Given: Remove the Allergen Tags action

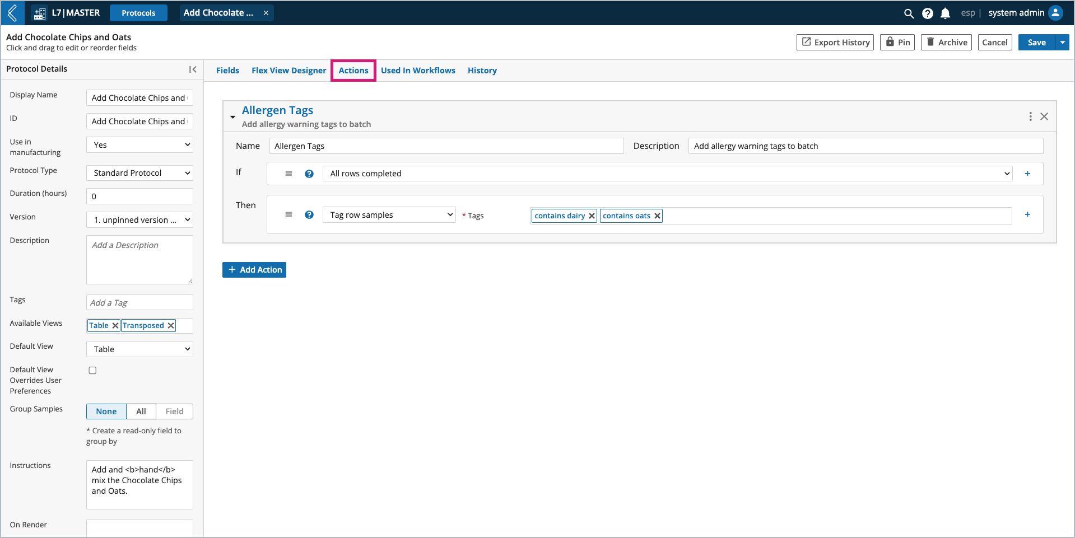Looking at the screenshot, I should 1044,116.
